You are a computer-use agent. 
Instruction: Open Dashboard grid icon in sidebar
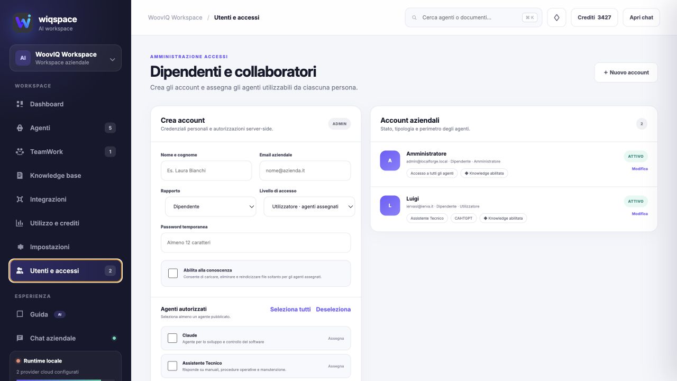pyautogui.click(x=20, y=104)
